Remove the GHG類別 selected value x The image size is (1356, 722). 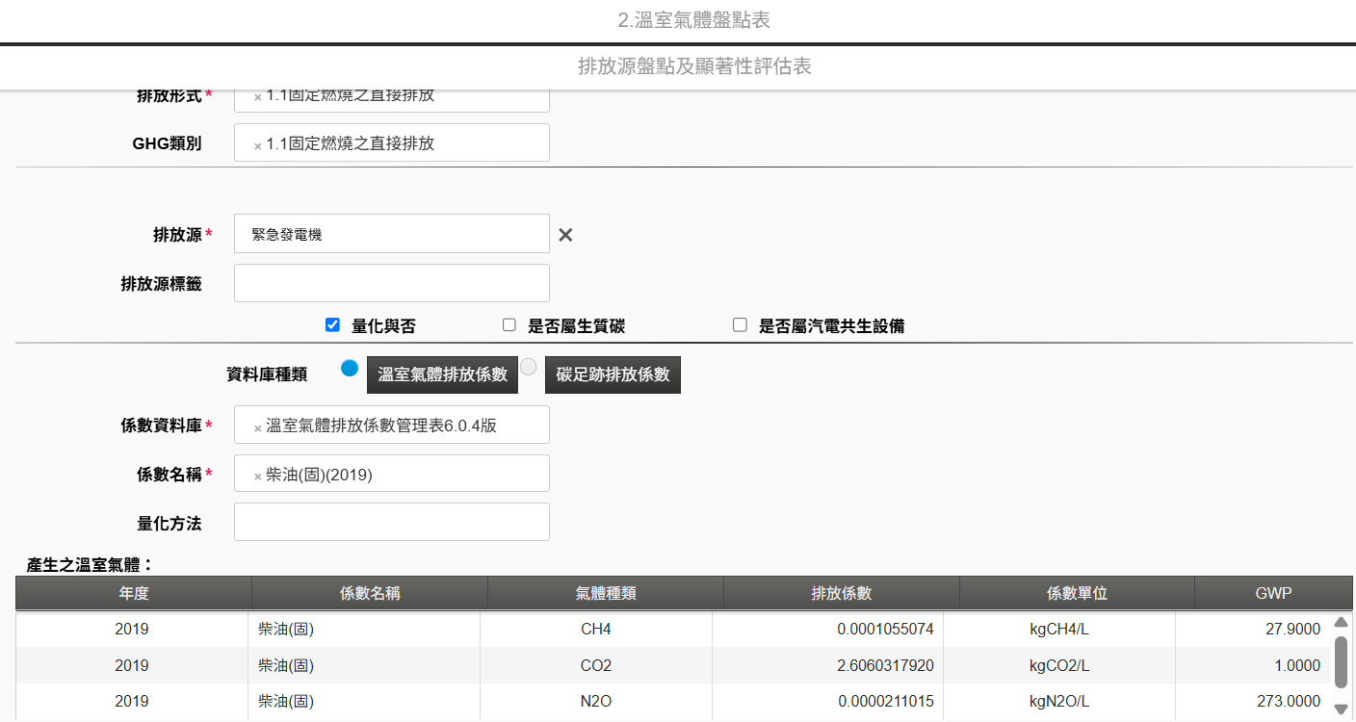click(257, 145)
